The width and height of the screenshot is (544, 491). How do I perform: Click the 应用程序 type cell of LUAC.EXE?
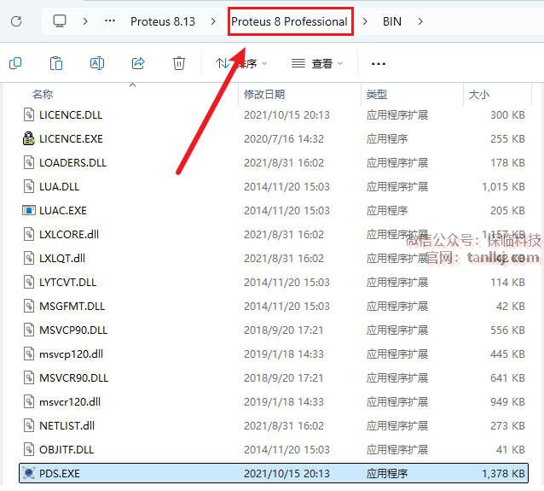[387, 211]
